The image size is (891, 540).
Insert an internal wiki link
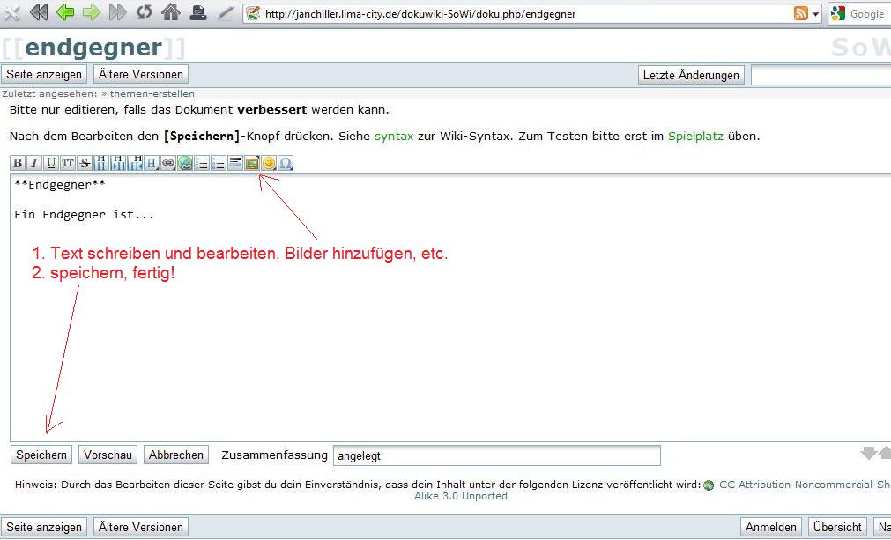click(168, 163)
